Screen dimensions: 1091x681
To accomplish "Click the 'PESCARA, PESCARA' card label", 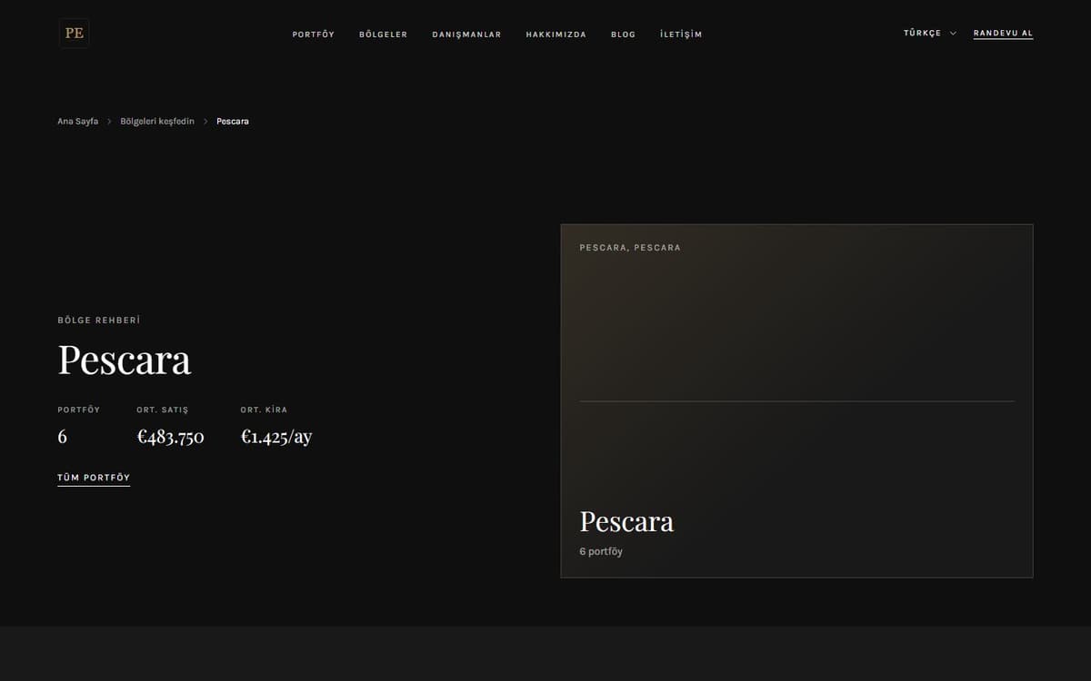I will [x=630, y=248].
